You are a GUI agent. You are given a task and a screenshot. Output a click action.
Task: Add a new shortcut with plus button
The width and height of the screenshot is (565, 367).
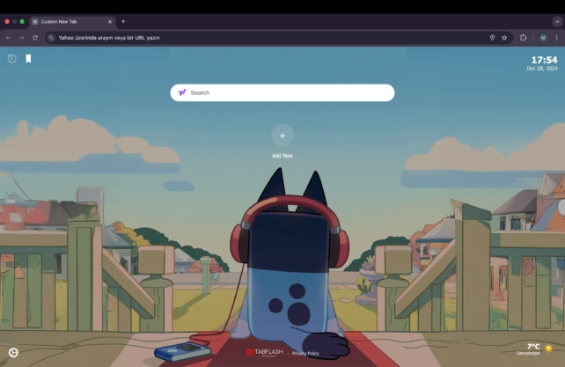pyautogui.click(x=282, y=136)
